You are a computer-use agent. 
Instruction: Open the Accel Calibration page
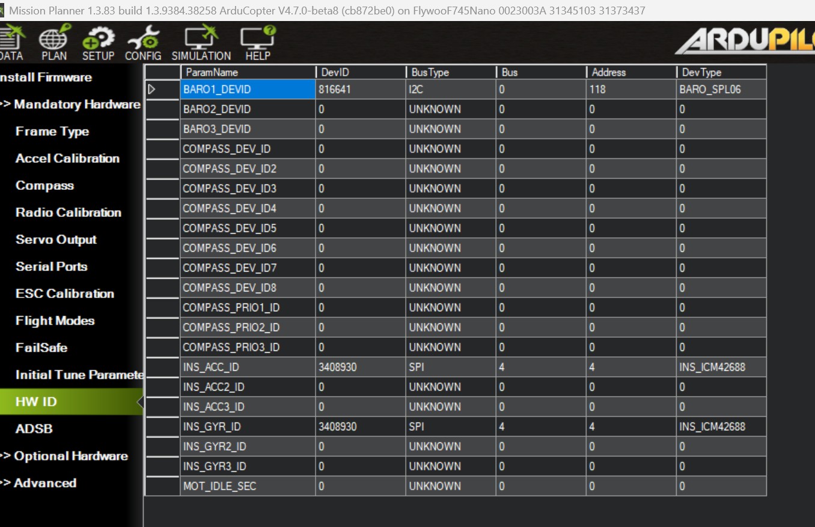tap(67, 159)
